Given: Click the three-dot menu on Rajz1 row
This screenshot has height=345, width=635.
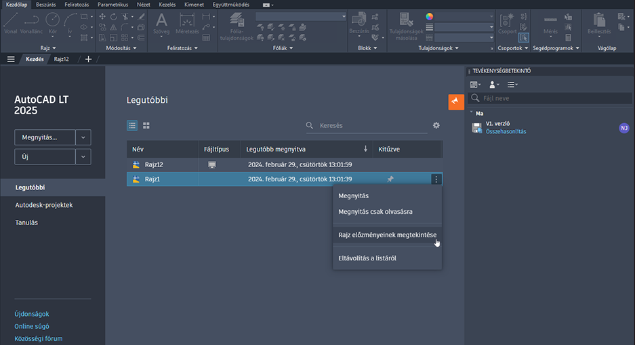Looking at the screenshot, I should (x=436, y=179).
